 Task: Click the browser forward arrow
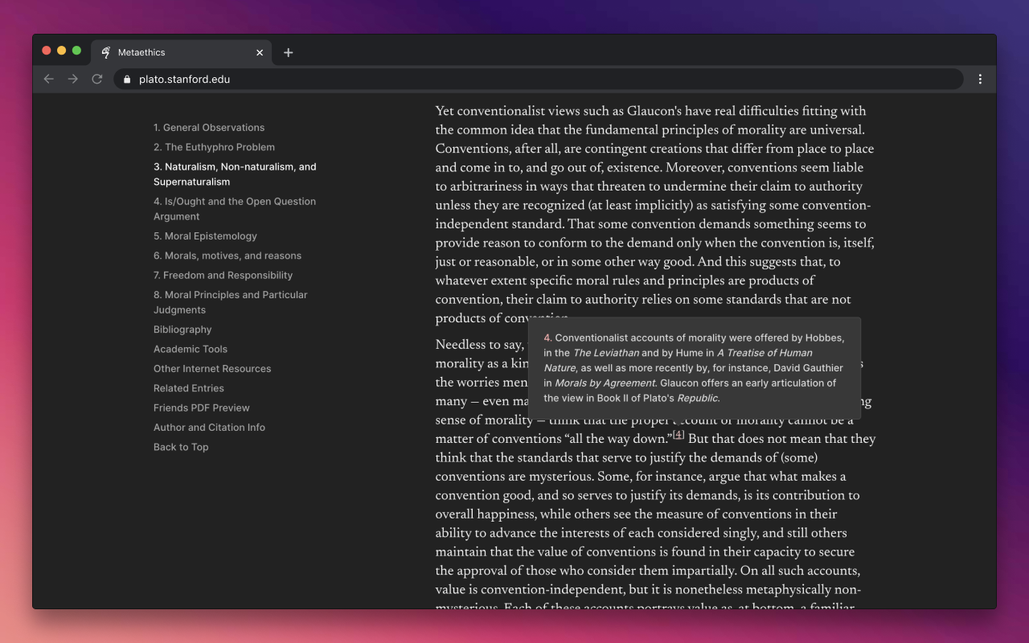[73, 79]
